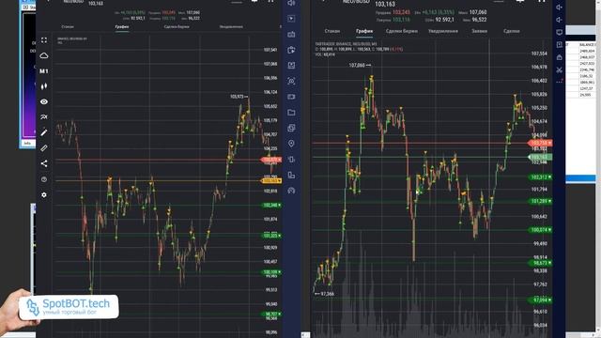Click green 100,108 order label on left chart
Screen dimensions: 601x338
271,272
